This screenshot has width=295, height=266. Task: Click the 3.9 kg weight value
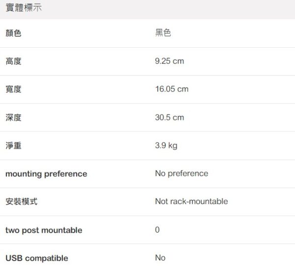tap(166, 146)
